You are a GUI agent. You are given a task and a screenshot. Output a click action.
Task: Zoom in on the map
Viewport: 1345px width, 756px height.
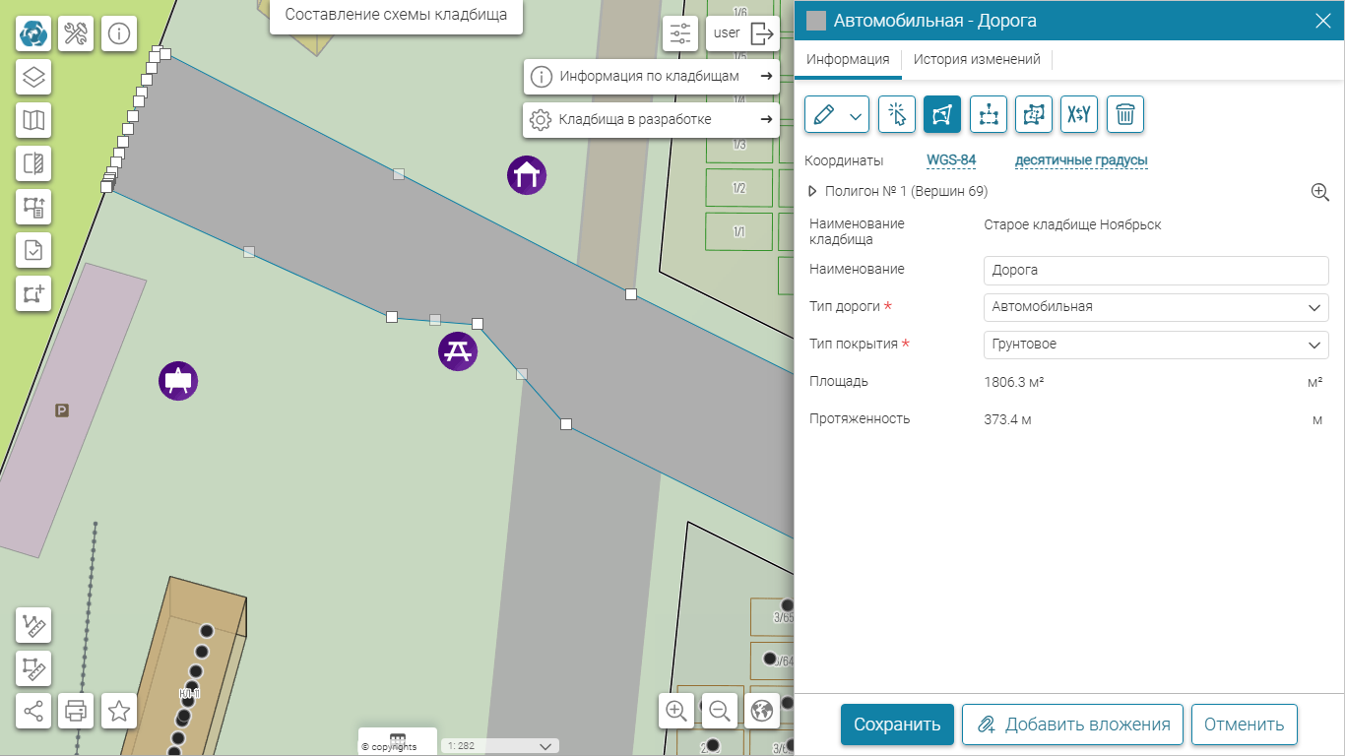click(x=676, y=710)
